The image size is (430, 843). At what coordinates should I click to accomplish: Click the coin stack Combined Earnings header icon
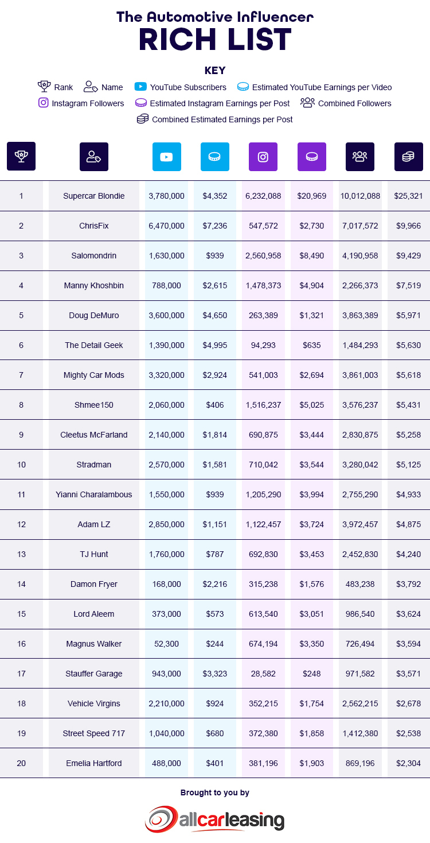(409, 156)
